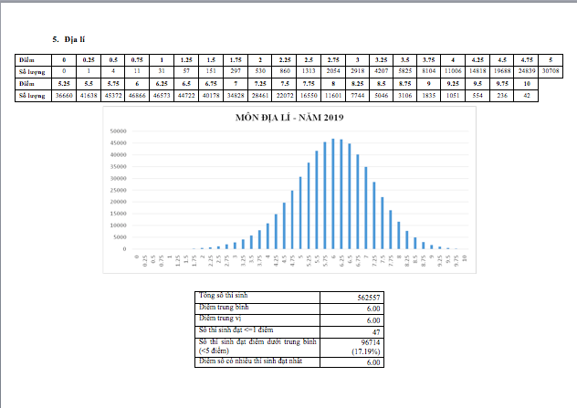
Task: Click the value 96714 (17.19%)
Action: tap(366, 347)
